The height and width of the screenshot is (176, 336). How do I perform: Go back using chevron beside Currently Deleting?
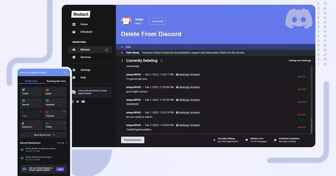tap(122, 60)
